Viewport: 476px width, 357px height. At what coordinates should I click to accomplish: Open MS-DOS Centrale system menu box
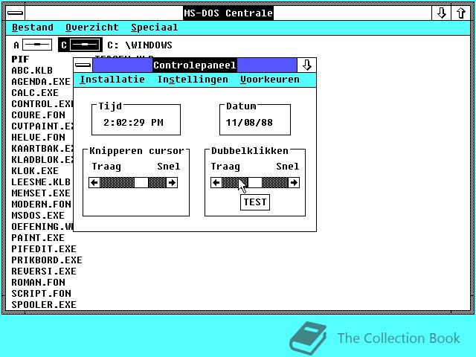[x=15, y=13]
